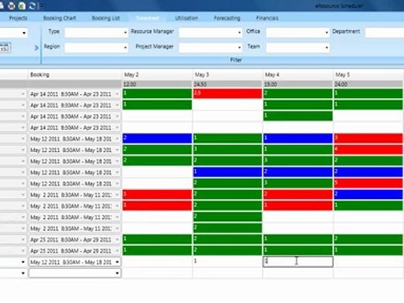Click the red 2.5 cell under May 3

[x=228, y=93]
